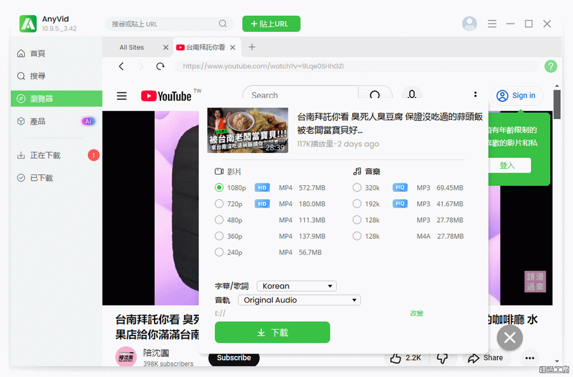Go to 搜尋 in the sidebar
This screenshot has height=377, width=573.
pos(38,76)
